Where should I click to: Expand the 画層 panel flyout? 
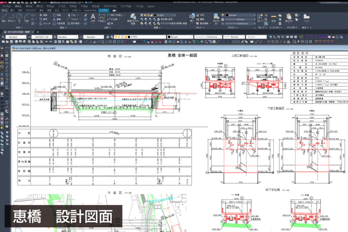pyautogui.click(x=157, y=28)
